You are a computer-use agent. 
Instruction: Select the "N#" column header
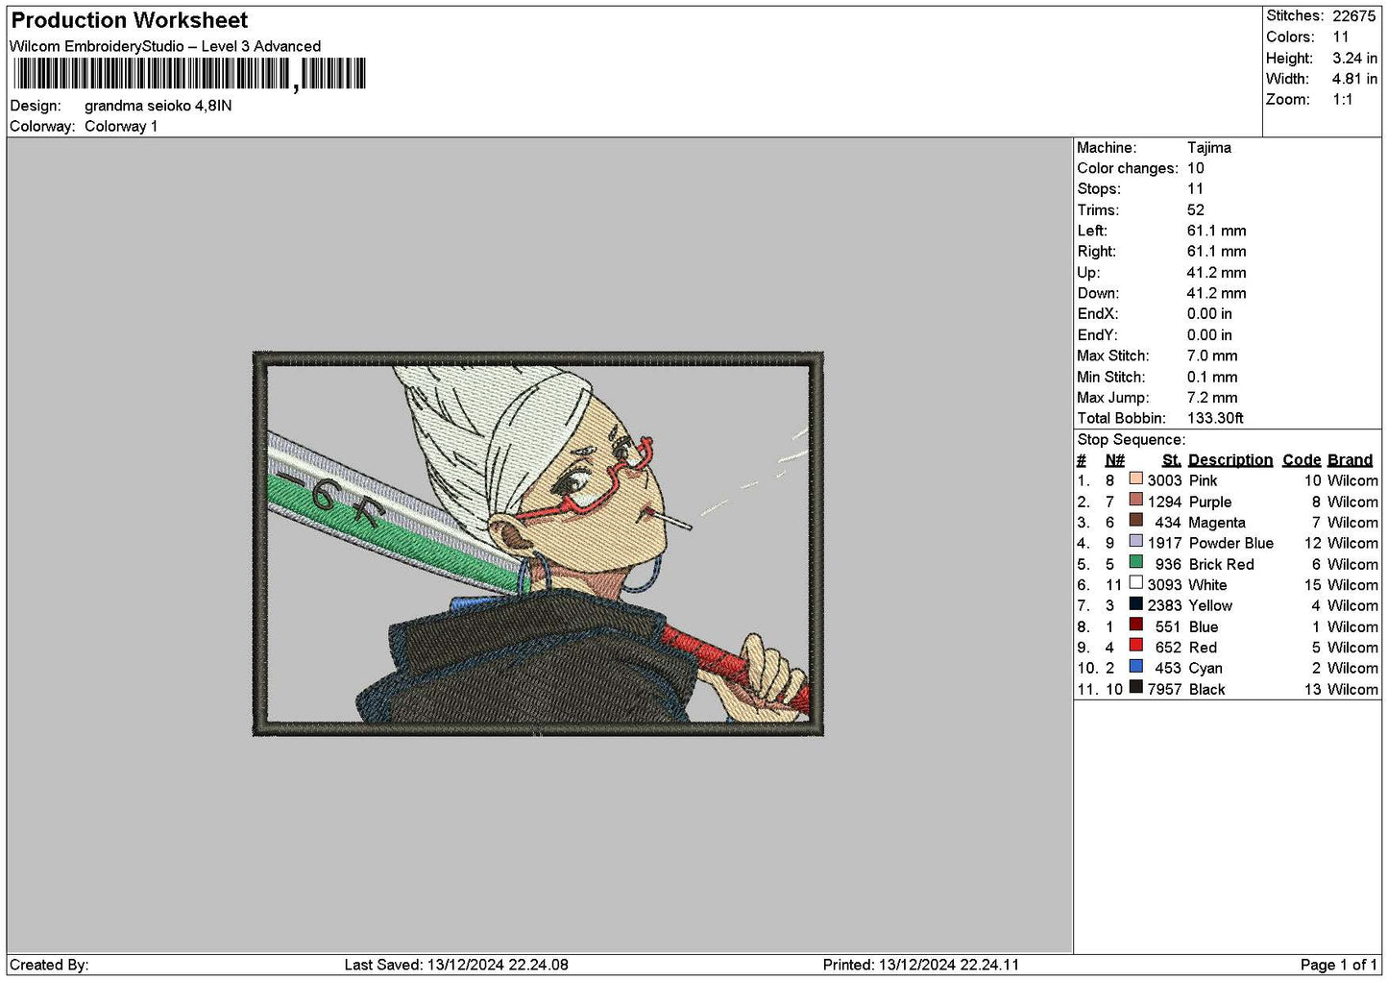[x=1114, y=460]
